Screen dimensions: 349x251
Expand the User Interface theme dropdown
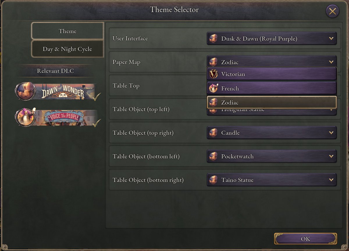331,39
